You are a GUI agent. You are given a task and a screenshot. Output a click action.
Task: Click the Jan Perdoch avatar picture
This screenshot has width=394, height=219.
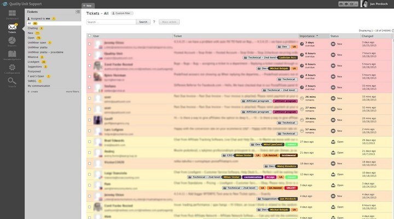[364, 4]
